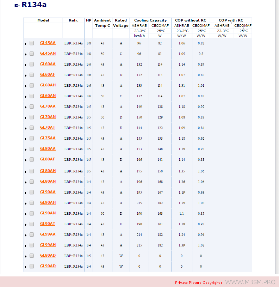This screenshot has width=279, height=287.
Task: Click the Model column header
Action: pos(43,20)
